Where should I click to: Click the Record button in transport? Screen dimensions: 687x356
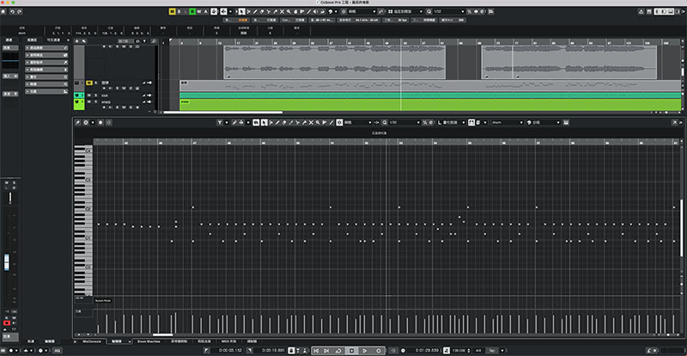tap(379, 350)
